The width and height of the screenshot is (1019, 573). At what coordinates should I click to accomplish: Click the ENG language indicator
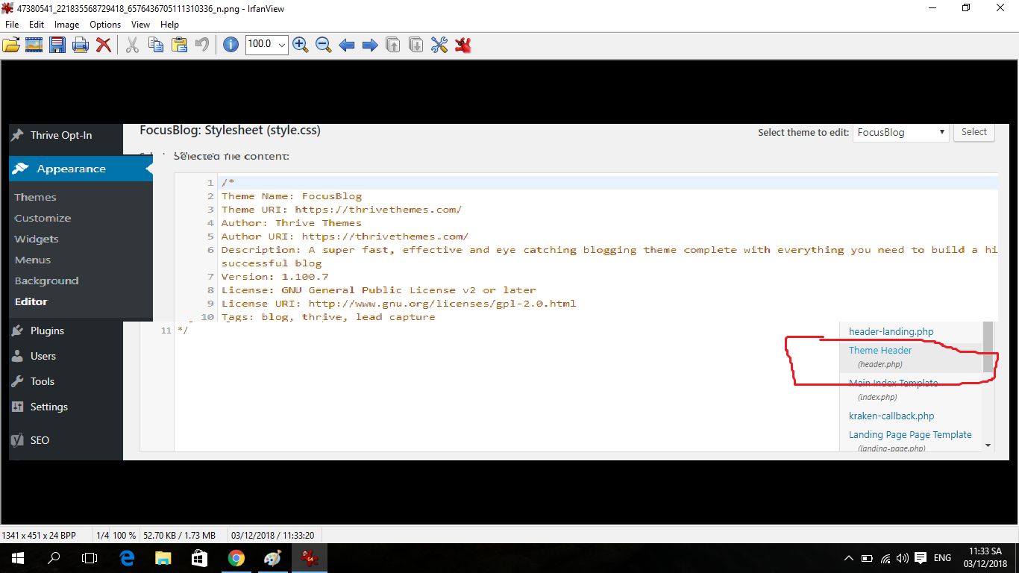[x=942, y=558]
